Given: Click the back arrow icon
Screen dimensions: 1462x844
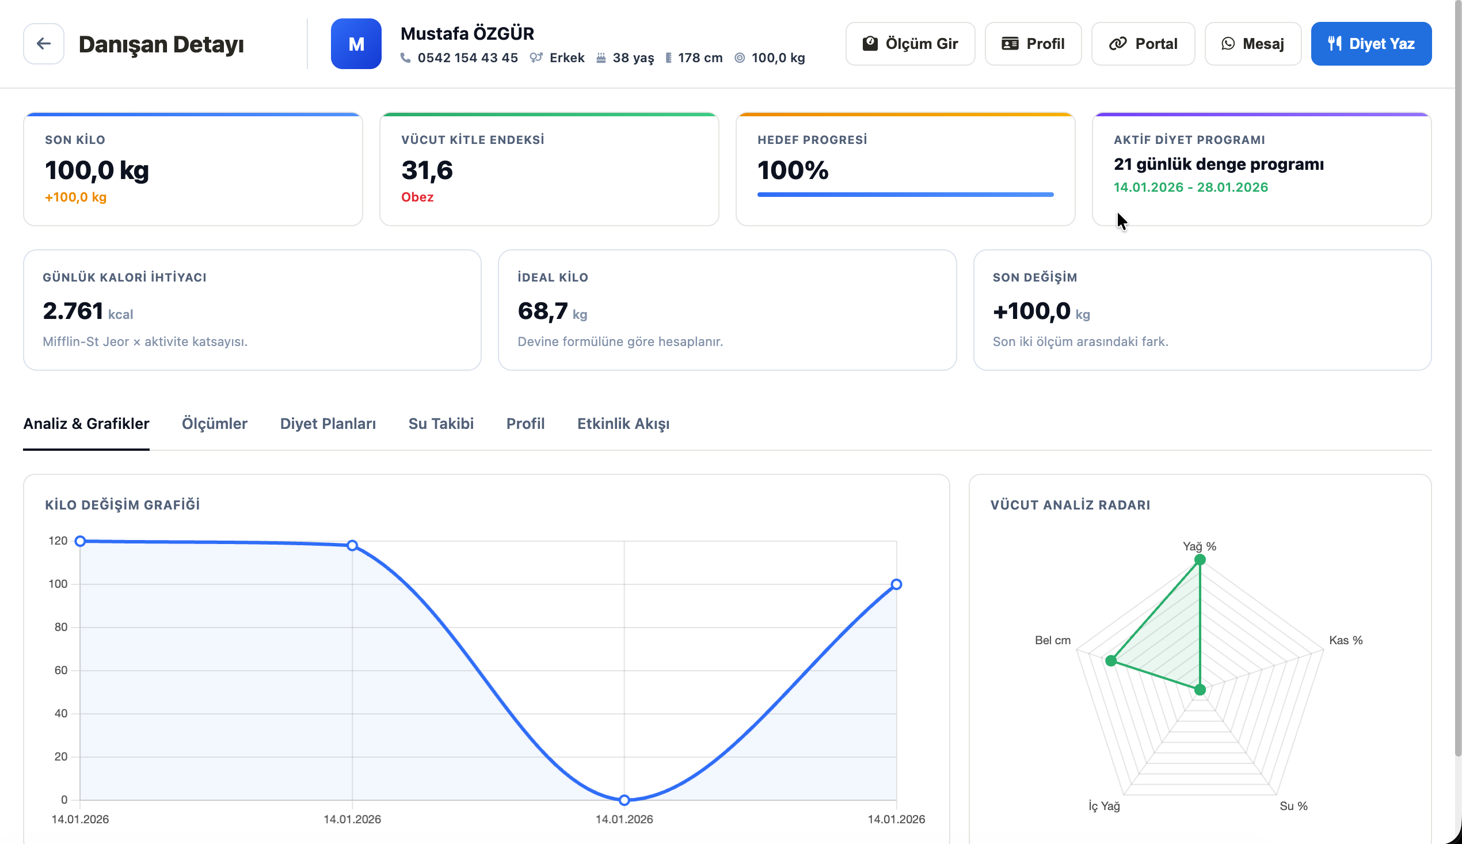Looking at the screenshot, I should pyautogui.click(x=44, y=44).
